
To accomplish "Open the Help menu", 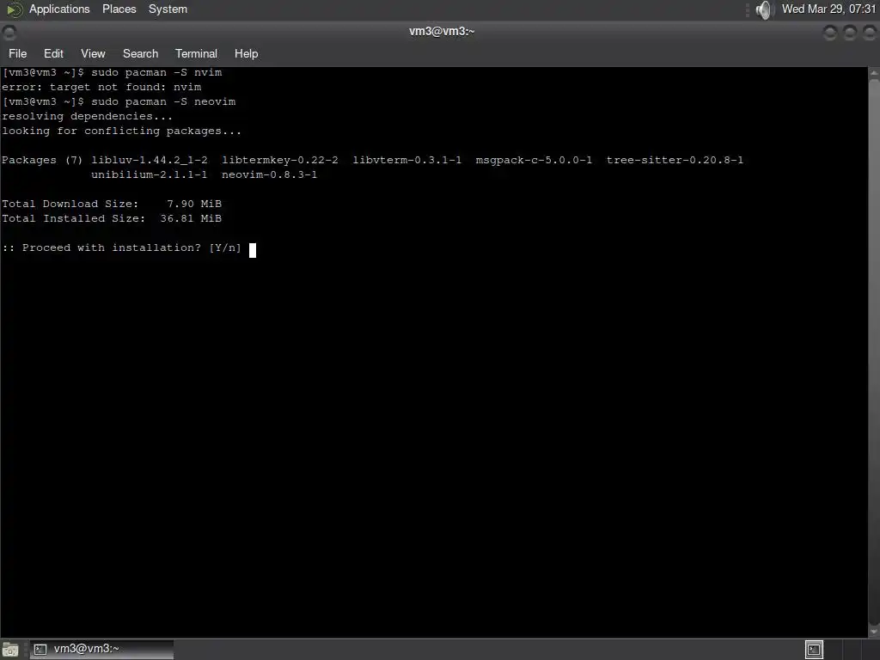I will point(246,54).
